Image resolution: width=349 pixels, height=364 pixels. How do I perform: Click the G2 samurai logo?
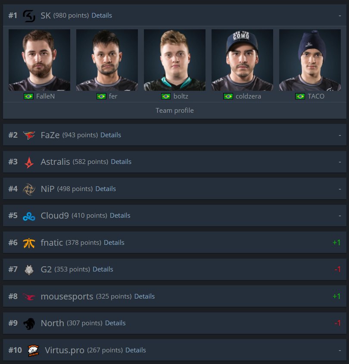(x=29, y=270)
